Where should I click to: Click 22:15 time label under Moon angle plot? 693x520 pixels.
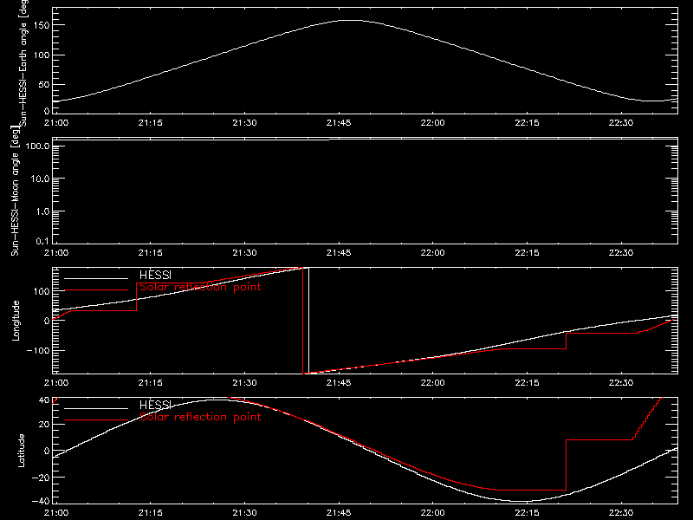[x=527, y=253]
